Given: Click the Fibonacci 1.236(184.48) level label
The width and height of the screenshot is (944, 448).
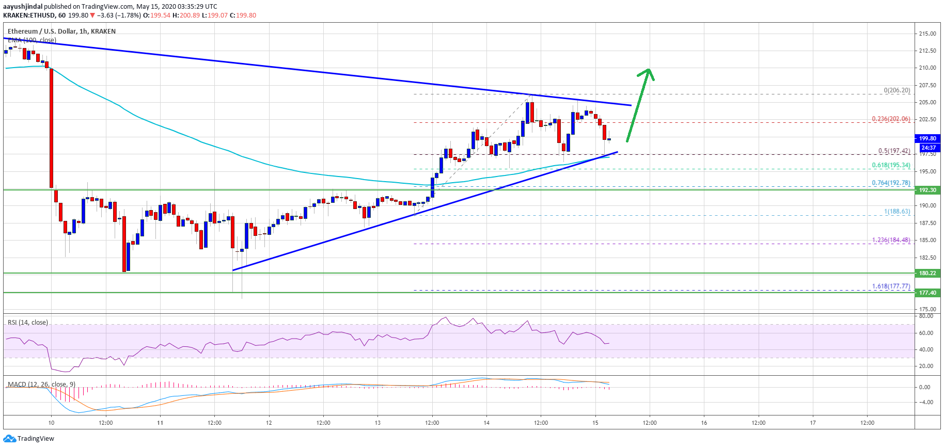Looking at the screenshot, I should [x=891, y=240].
